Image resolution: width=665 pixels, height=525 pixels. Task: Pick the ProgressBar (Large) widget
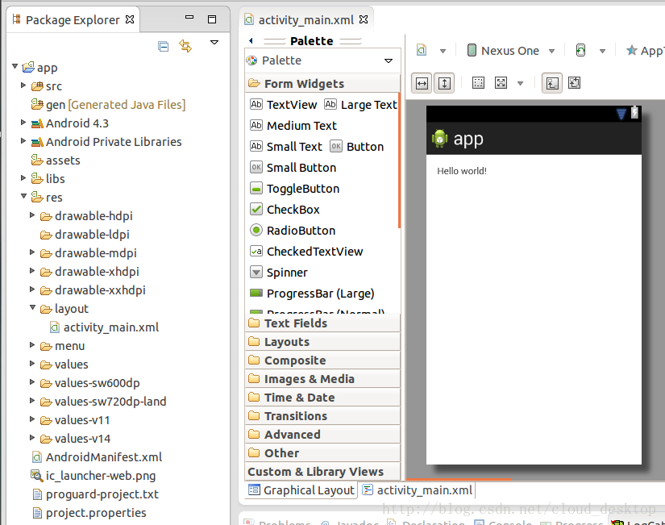coord(312,294)
